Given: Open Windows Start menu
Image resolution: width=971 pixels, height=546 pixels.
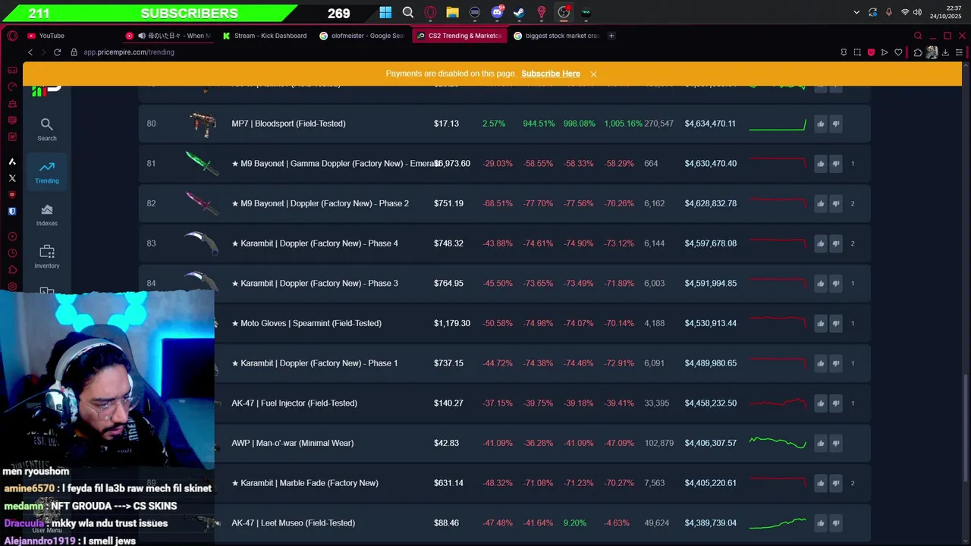Looking at the screenshot, I should click(x=385, y=12).
